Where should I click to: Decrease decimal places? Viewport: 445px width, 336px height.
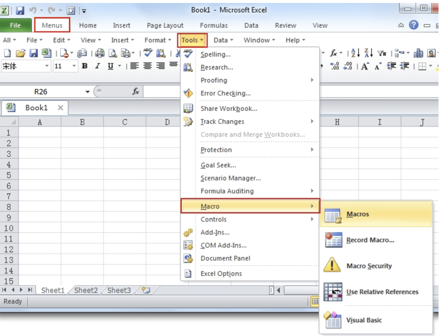(348, 66)
